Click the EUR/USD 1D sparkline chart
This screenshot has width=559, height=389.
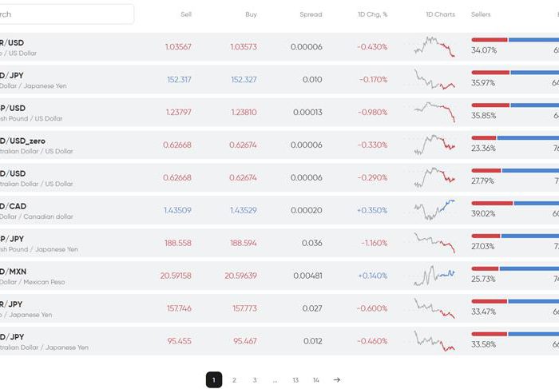coord(434,46)
